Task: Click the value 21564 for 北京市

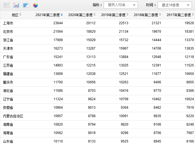Action: [58, 32]
